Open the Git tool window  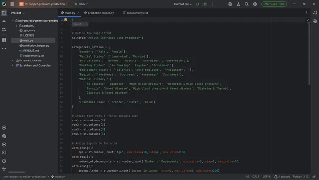(4, 169)
